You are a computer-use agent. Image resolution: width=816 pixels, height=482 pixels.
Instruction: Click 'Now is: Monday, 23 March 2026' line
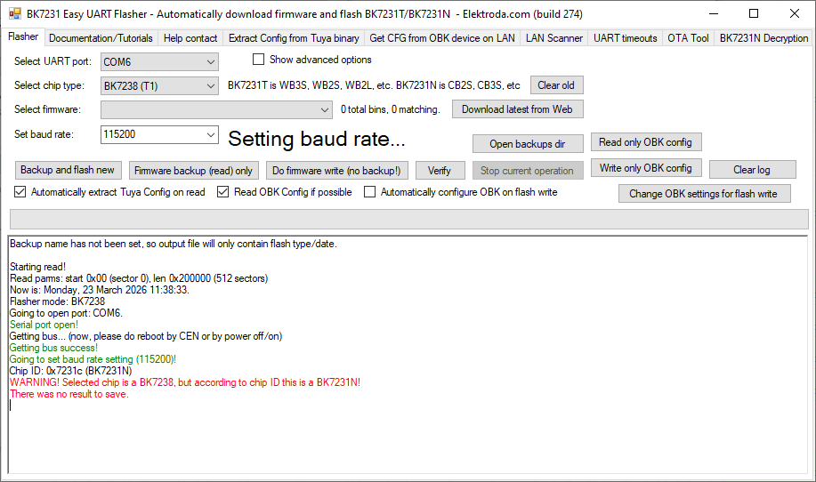(x=100, y=290)
